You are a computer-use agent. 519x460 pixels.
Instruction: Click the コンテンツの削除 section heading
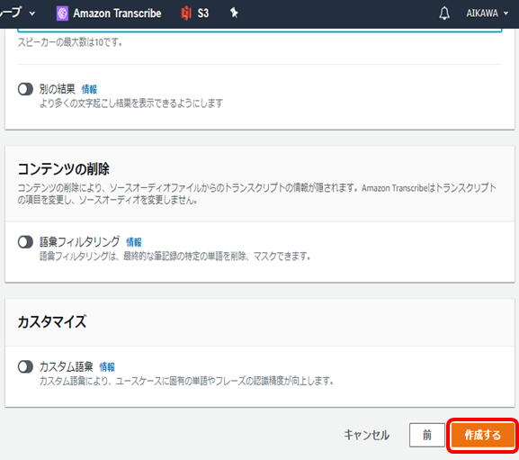[x=64, y=169]
